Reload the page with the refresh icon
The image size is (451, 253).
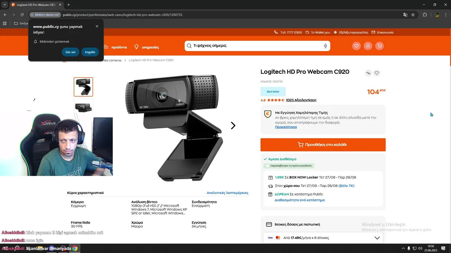coord(22,15)
